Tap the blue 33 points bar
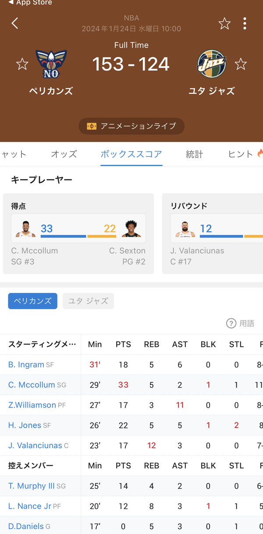Image resolution: width=263 pixels, height=534 pixels. 63,236
